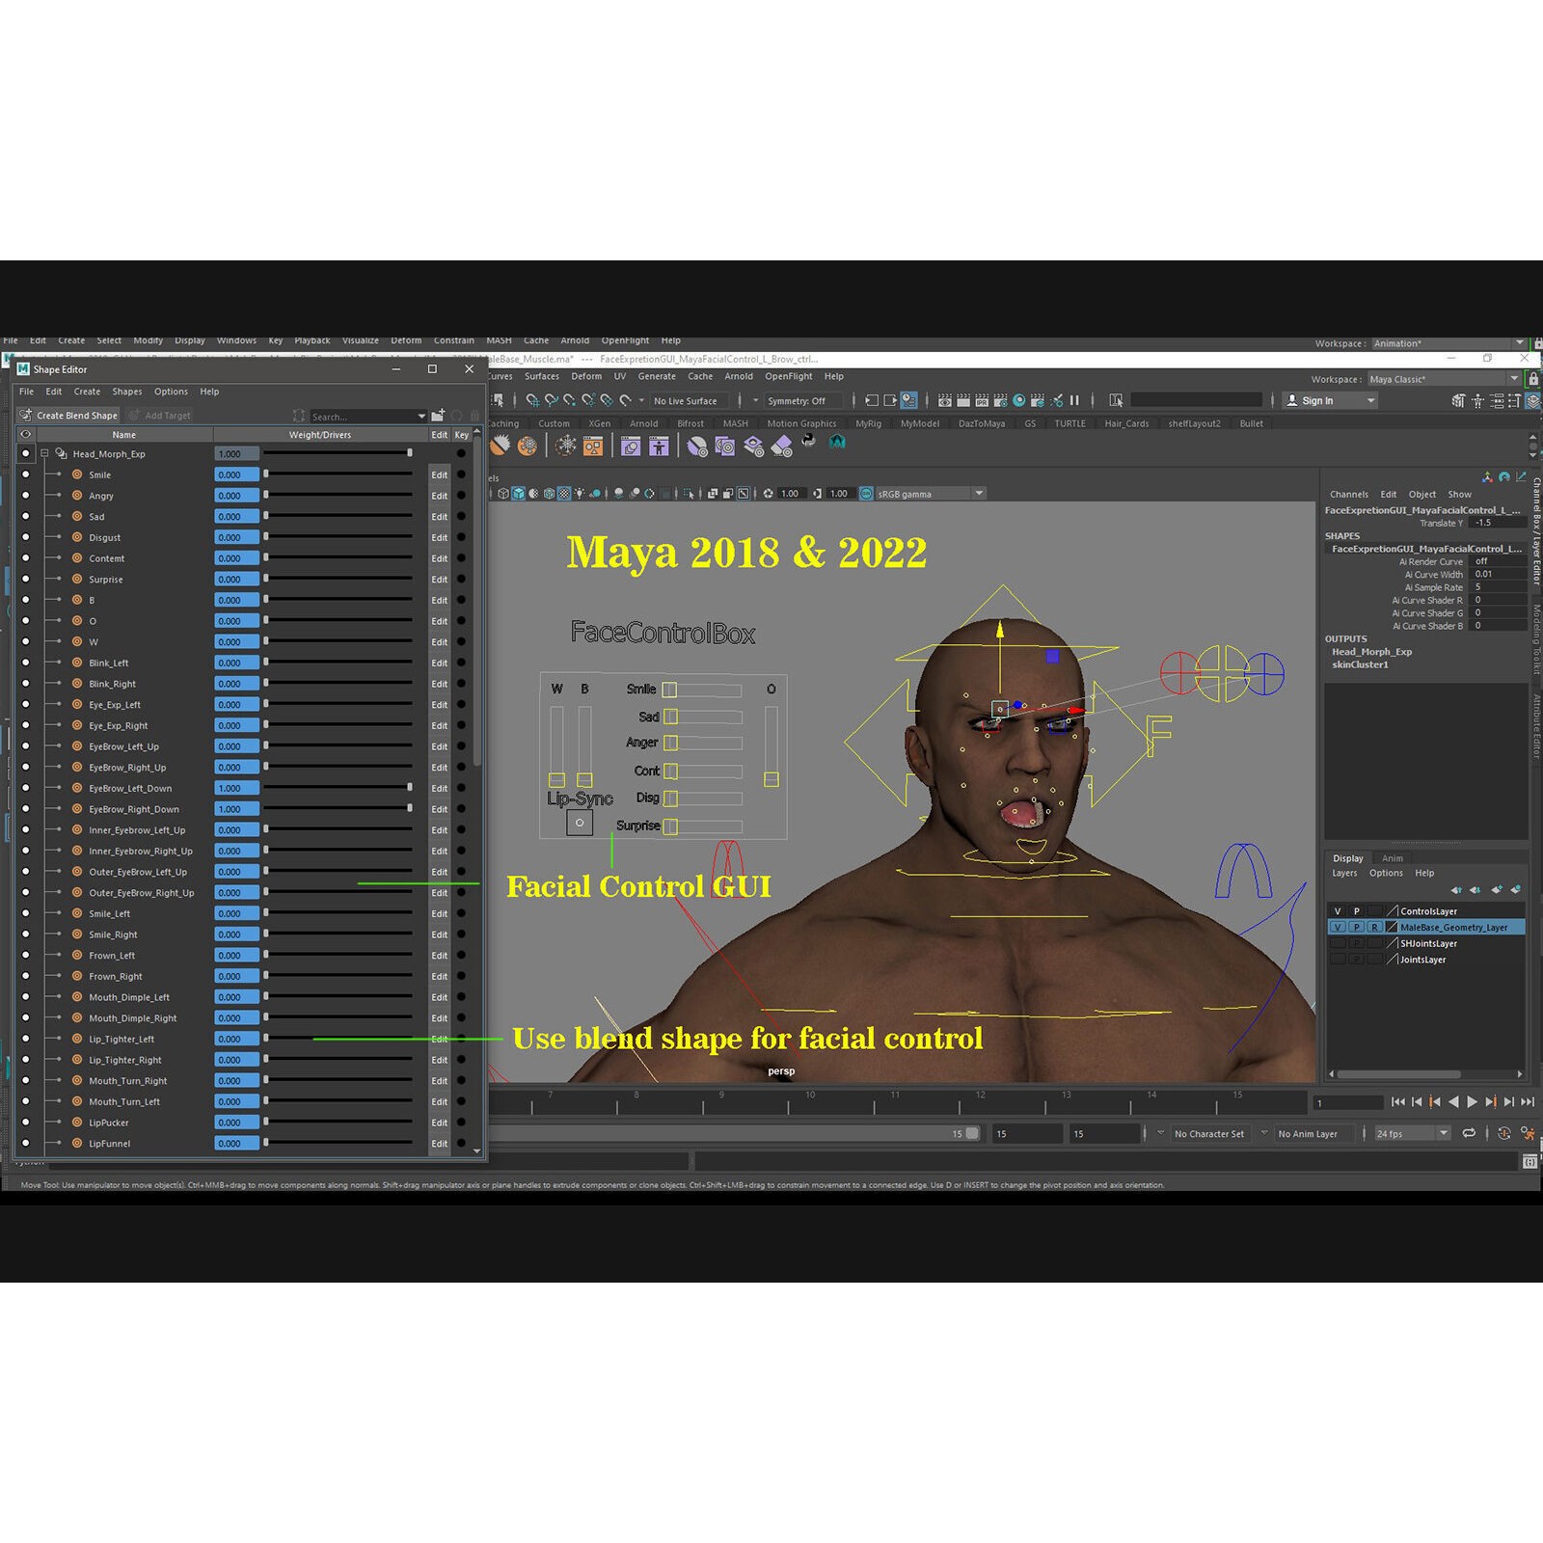Toggle visibility box on JointsLayer
This screenshot has width=1543, height=1543.
pos(1338,960)
